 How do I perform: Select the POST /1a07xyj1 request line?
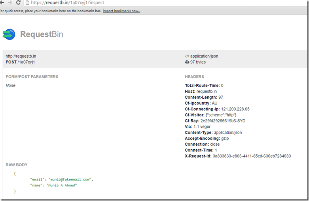(20, 62)
